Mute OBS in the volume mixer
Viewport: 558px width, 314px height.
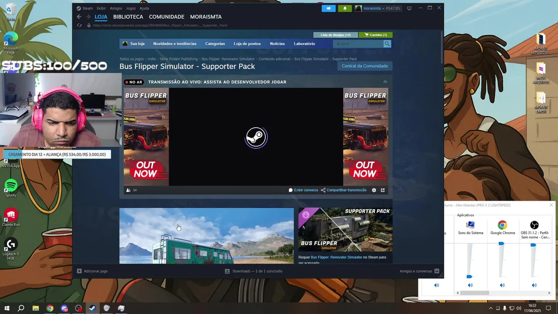(x=534, y=285)
